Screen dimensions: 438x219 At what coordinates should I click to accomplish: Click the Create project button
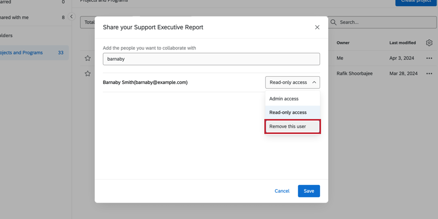416,2
